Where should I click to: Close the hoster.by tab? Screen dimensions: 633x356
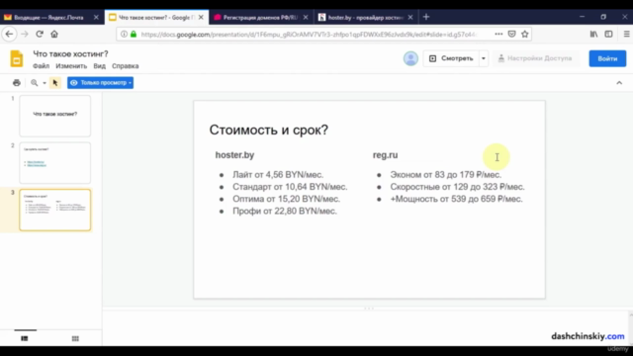click(x=410, y=18)
